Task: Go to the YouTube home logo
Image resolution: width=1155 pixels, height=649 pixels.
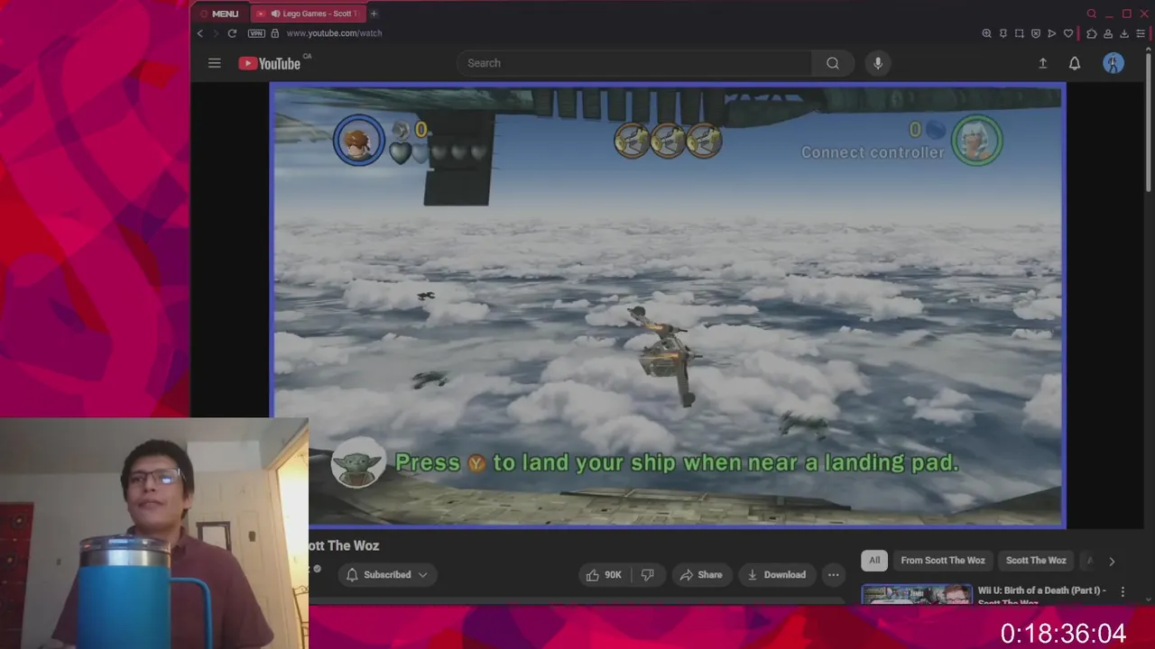Action: coord(270,63)
